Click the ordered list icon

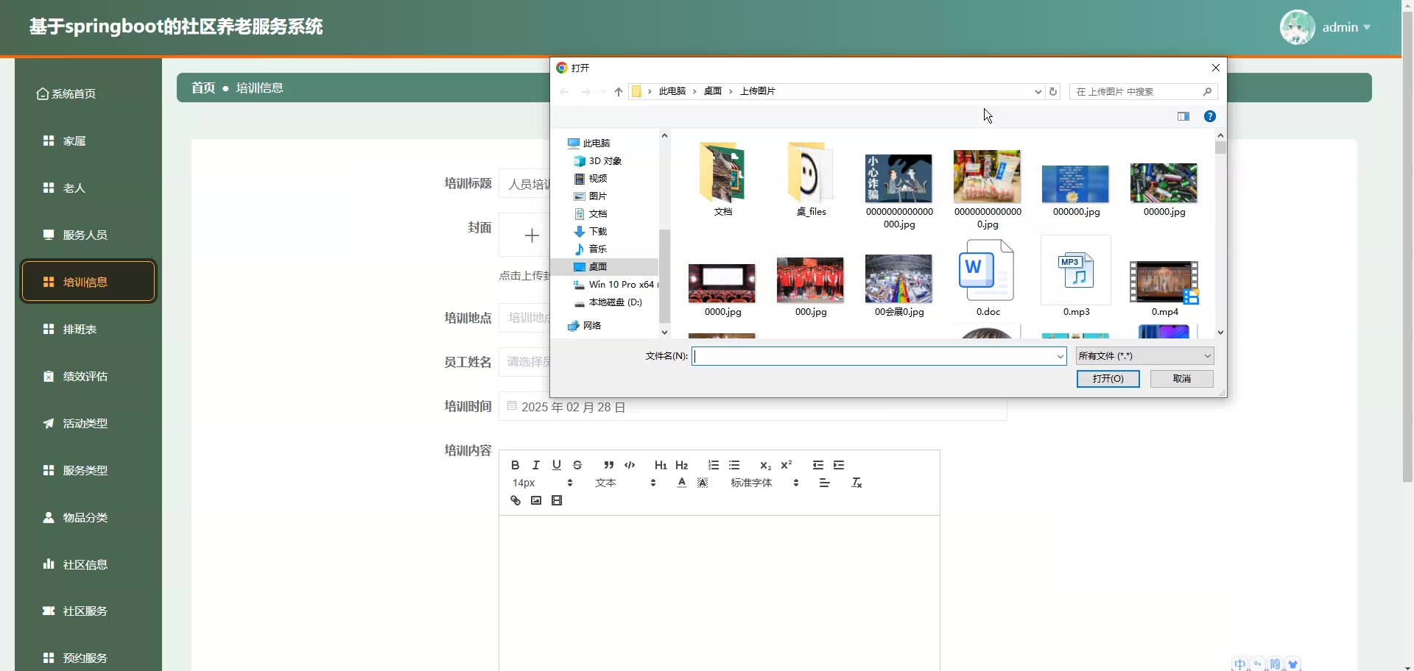(713, 465)
